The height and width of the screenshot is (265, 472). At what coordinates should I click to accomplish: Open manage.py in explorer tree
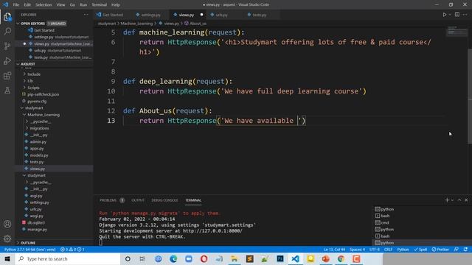pyautogui.click(x=38, y=230)
